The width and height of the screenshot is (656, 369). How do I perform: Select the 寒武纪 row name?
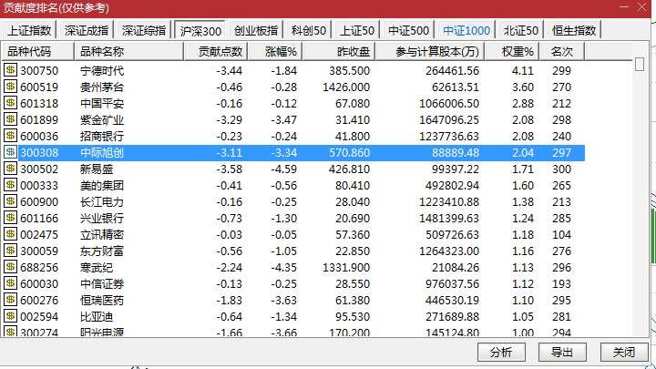pos(97,267)
